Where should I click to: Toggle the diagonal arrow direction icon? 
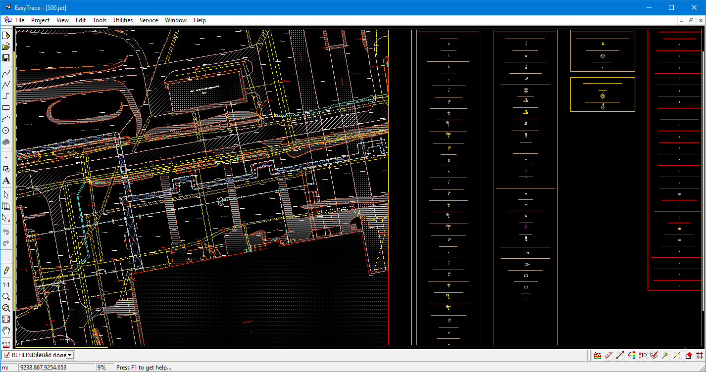[620, 355]
